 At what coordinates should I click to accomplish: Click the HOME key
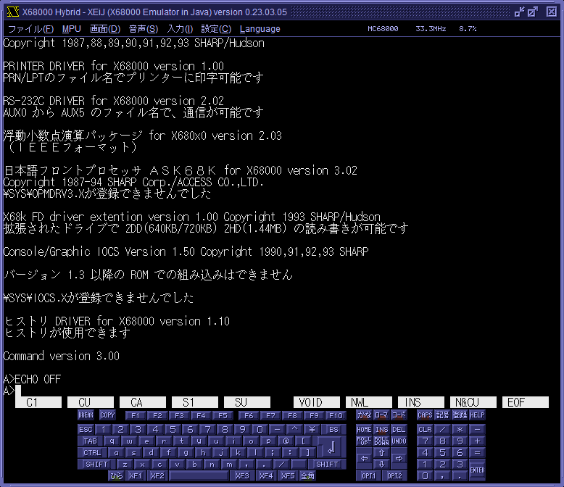[x=364, y=430]
